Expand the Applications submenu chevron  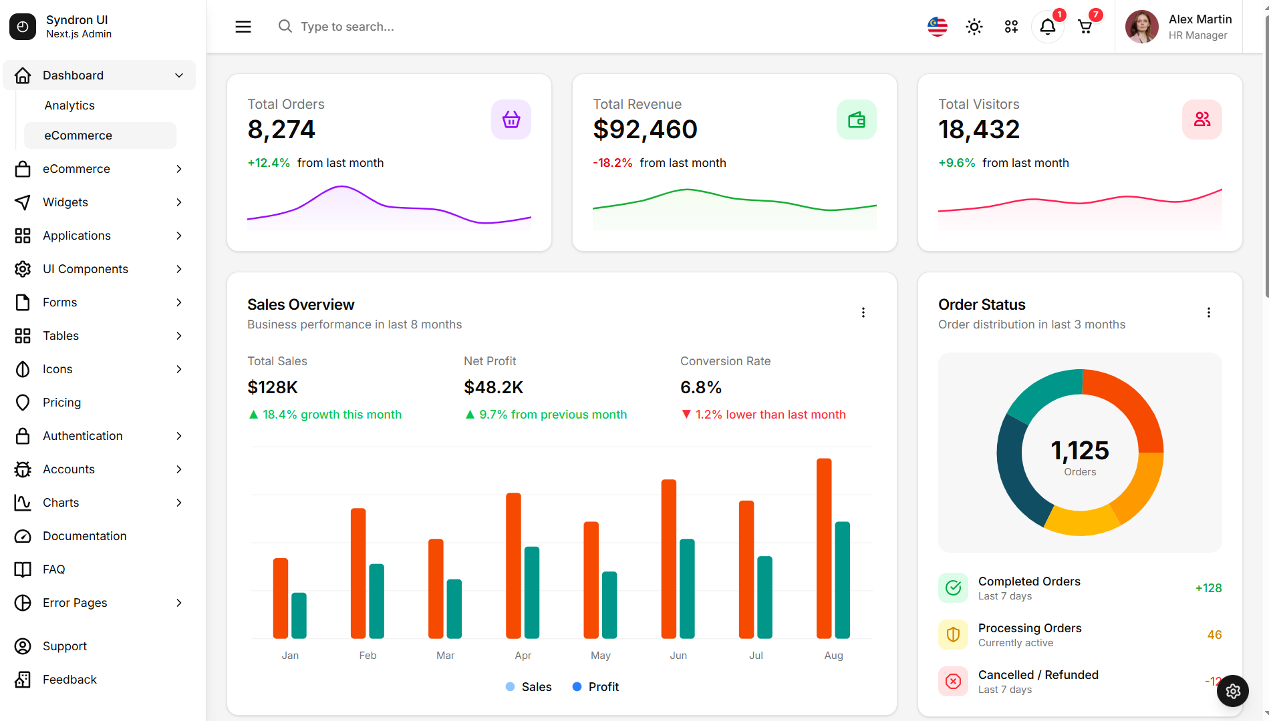179,236
